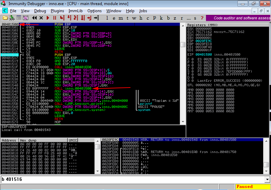Image resolution: width=271 pixels, height=190 pixels.
Task: Click disassembly pane scroll up arrow
Action: (x=183, y=25)
